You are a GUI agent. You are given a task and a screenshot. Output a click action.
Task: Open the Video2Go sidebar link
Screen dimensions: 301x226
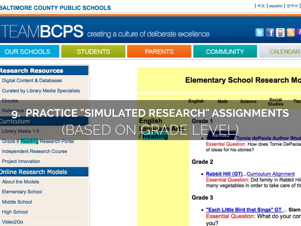coord(13,222)
